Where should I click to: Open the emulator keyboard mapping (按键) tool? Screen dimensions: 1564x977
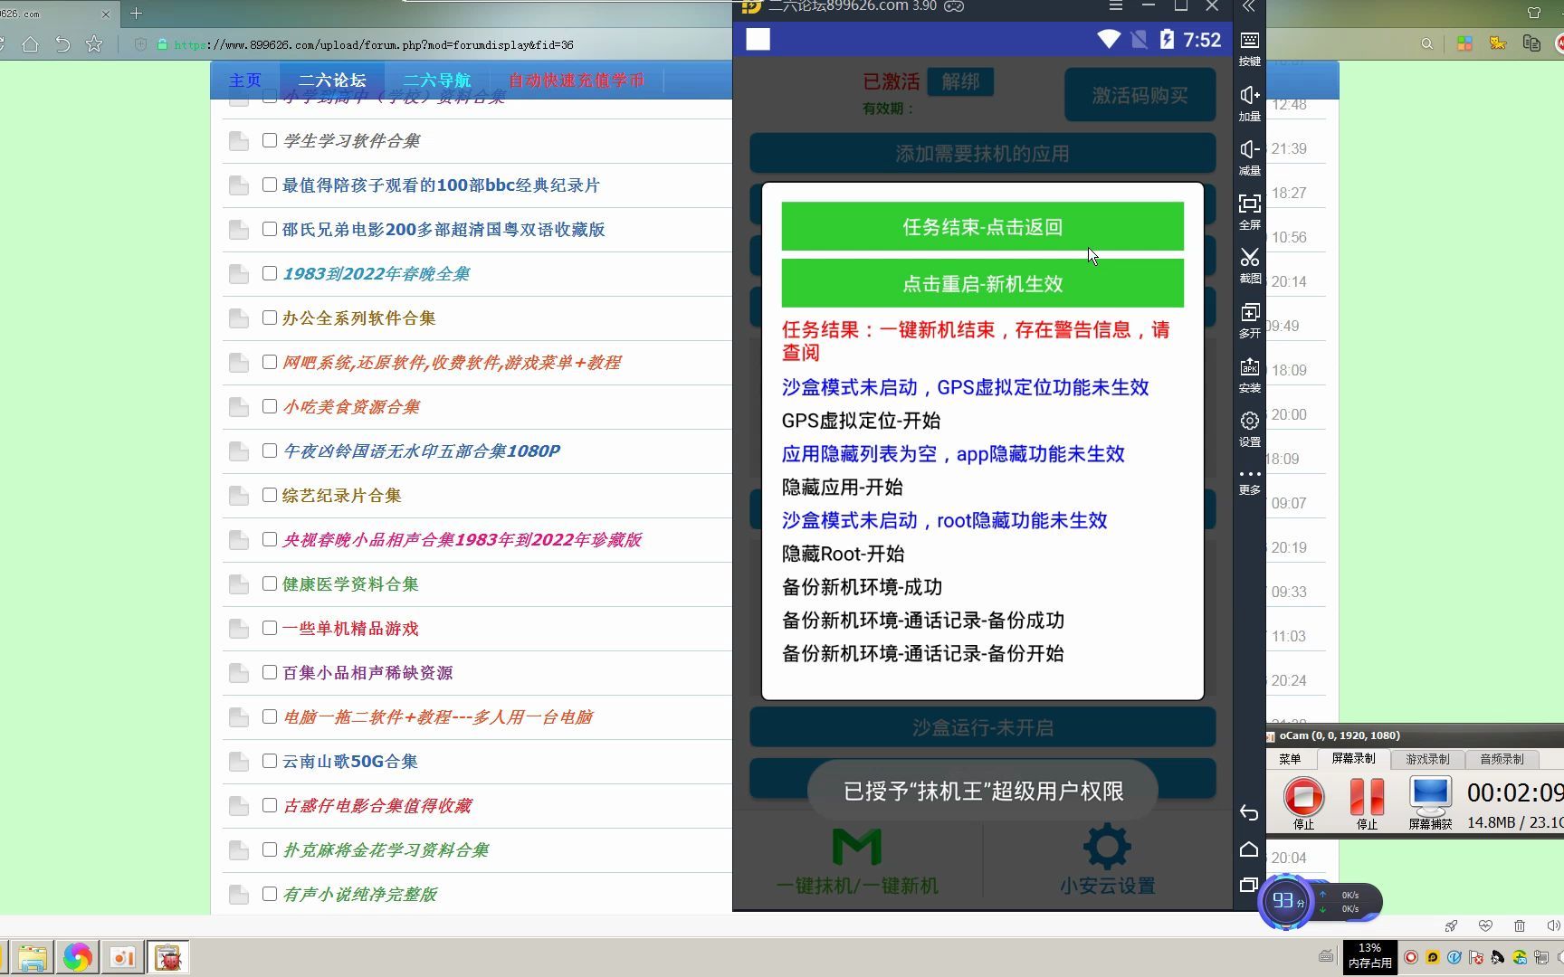click(x=1249, y=47)
